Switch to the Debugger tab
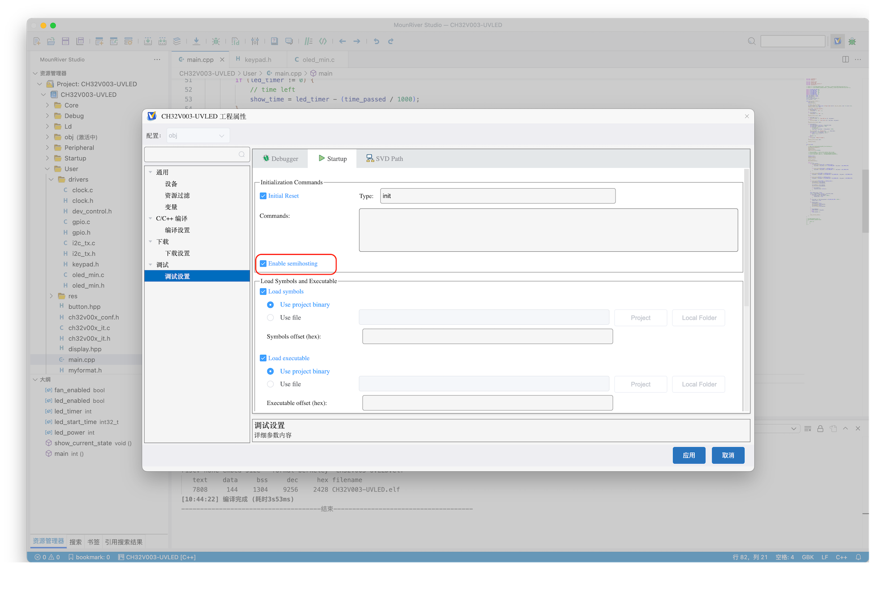Image resolution: width=896 pixels, height=598 pixels. coord(280,159)
